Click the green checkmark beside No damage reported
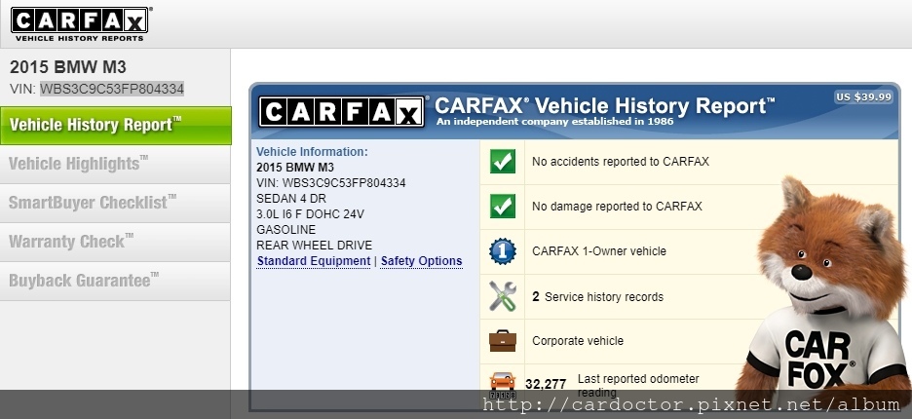The image size is (912, 419). (503, 206)
